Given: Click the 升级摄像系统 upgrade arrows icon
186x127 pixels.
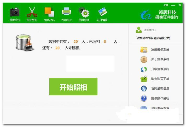Looking at the screenshot, I should coord(144,69).
